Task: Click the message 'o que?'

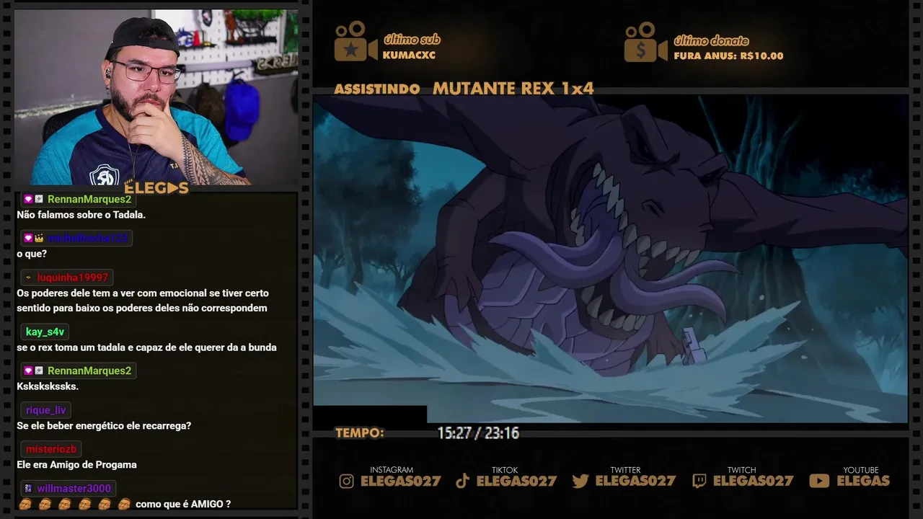Action: coord(32,254)
